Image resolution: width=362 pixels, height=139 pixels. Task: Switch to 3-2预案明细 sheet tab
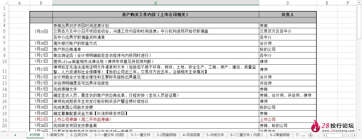(x=166, y=135)
